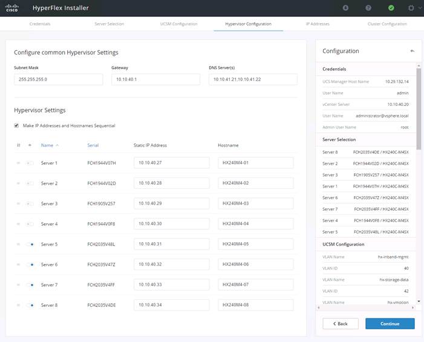Go to Server Selection tab

click(109, 24)
